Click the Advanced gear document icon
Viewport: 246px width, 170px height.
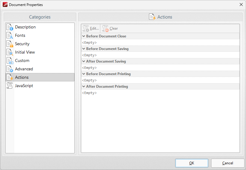(x=10, y=69)
